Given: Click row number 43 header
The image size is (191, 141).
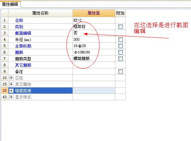Looking at the screenshot, I should (x=5, y=97).
